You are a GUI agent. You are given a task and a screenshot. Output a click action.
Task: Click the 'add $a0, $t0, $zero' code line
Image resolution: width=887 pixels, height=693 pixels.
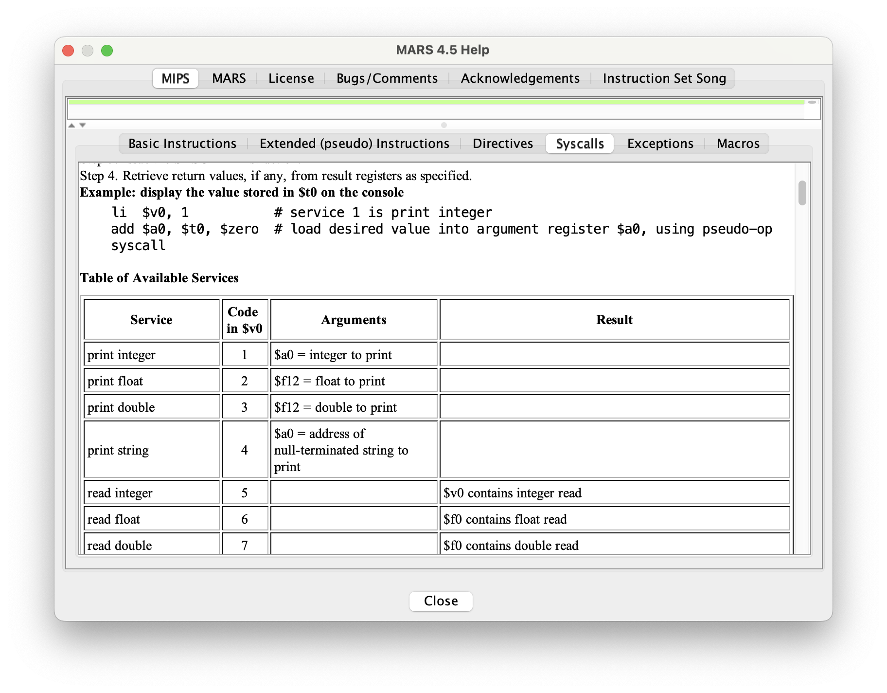click(x=442, y=229)
